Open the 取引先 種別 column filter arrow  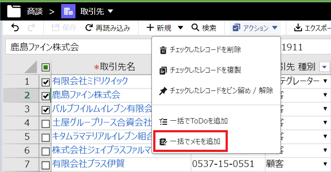324,67
